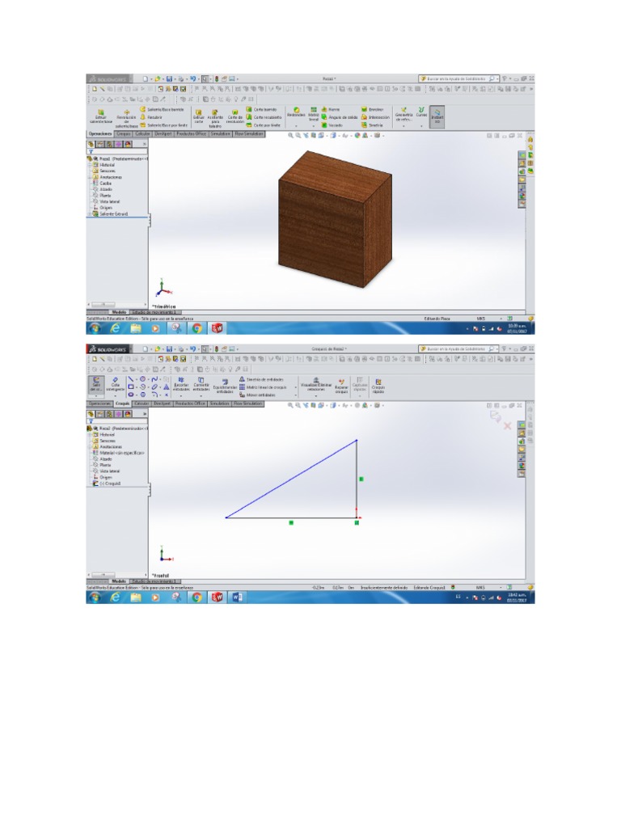Click Word icon in lower taskbar
Image resolution: width=621 pixels, height=828 pixels.
pyautogui.click(x=237, y=598)
